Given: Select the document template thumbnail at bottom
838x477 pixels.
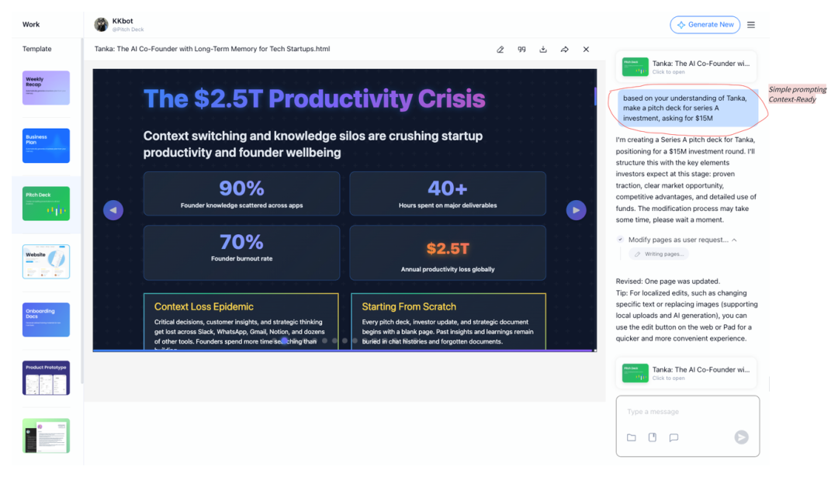Looking at the screenshot, I should click(x=46, y=436).
